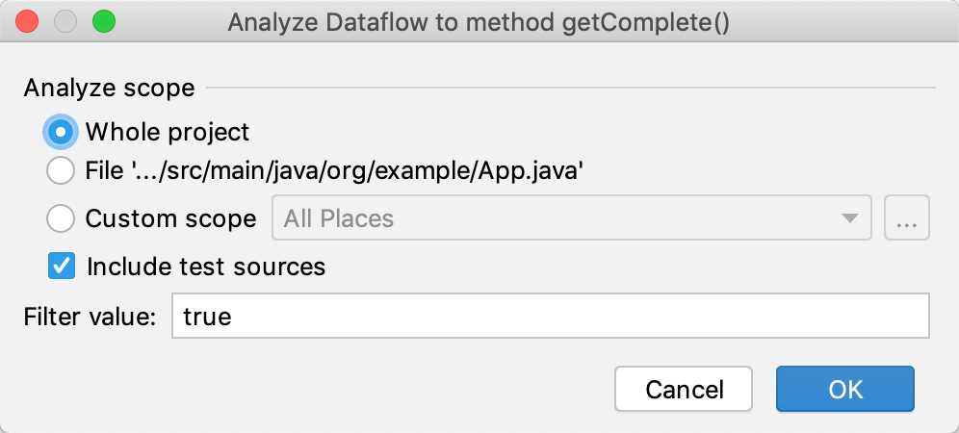This screenshot has width=959, height=433.
Task: Click the File '.../App.java' label text
Action: tap(335, 171)
